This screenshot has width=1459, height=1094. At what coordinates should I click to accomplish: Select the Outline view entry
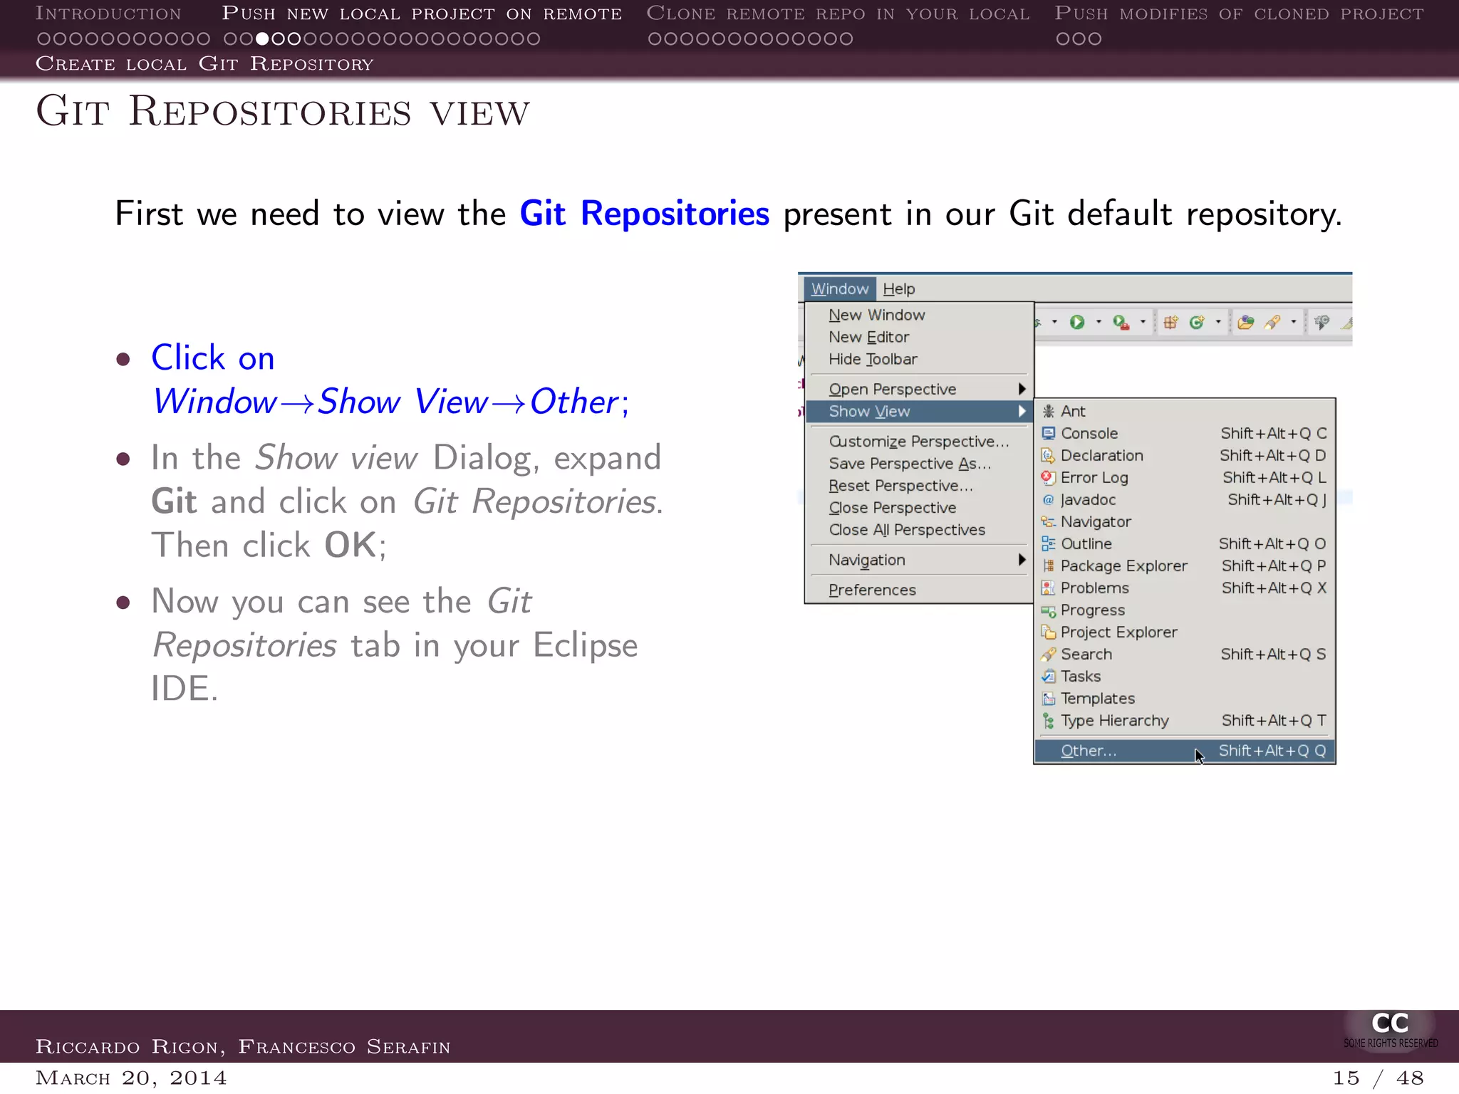[x=1184, y=543]
